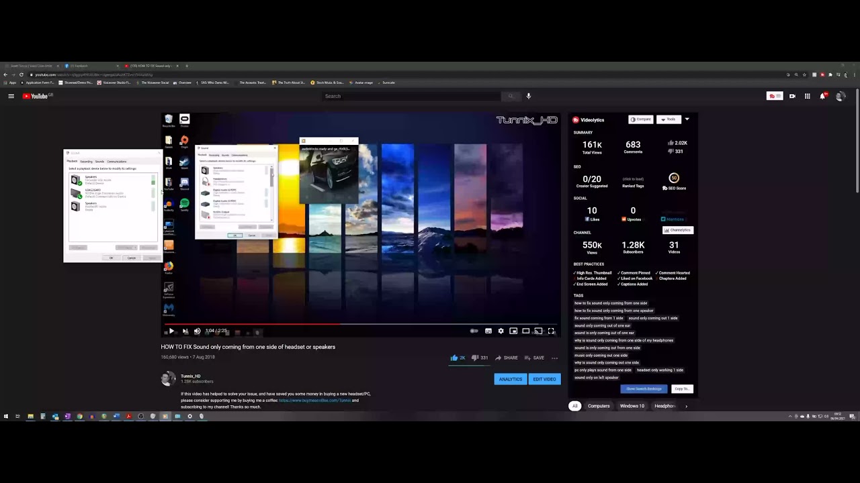Open the YouTube apps grid
The width and height of the screenshot is (860, 483).
pos(808,96)
